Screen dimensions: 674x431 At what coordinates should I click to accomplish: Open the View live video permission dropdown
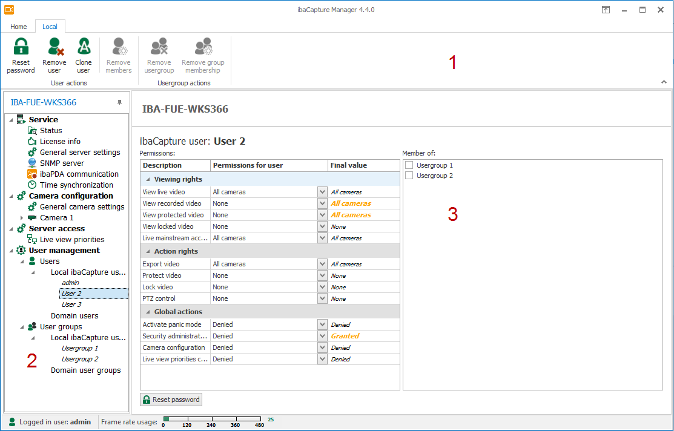322,192
